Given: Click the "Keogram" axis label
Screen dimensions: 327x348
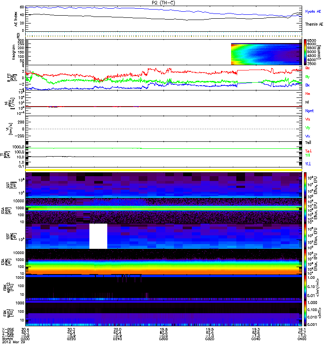Looking at the screenshot, I should click(14, 52).
